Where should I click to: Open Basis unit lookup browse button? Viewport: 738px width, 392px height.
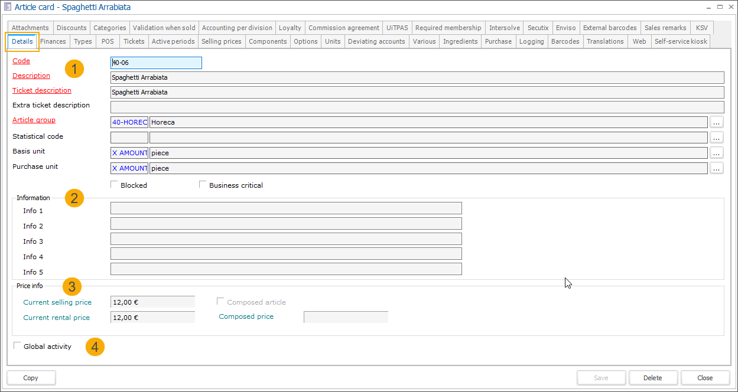716,153
